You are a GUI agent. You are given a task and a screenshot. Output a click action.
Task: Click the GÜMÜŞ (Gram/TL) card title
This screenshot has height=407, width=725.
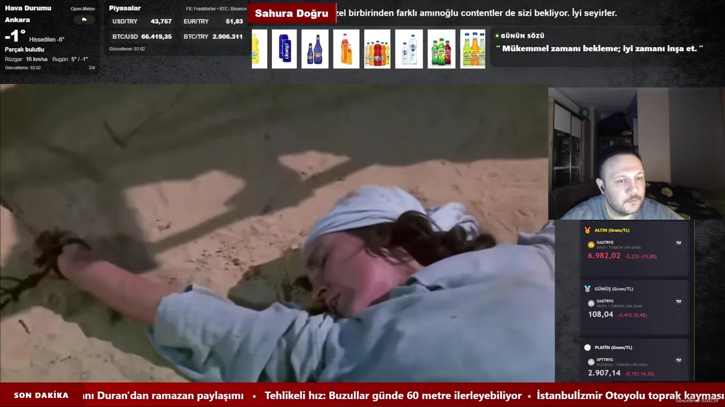613,289
